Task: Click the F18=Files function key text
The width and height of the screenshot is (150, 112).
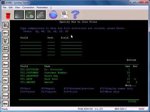Action: click(71, 92)
